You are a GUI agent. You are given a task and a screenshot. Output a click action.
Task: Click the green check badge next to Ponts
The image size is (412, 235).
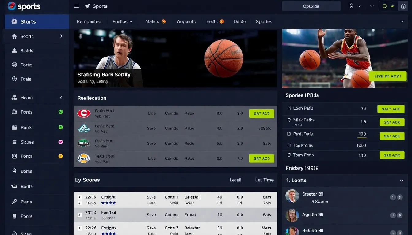(61, 112)
